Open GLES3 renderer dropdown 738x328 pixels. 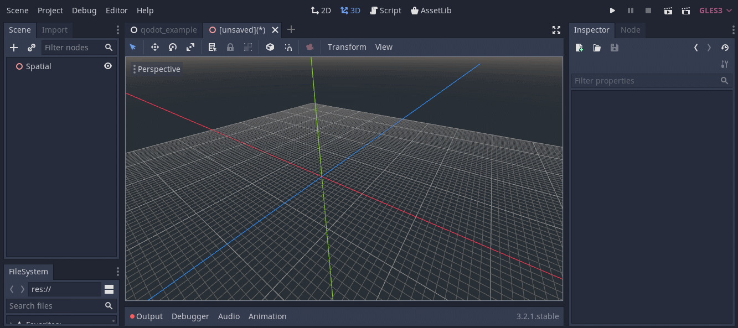tap(715, 11)
